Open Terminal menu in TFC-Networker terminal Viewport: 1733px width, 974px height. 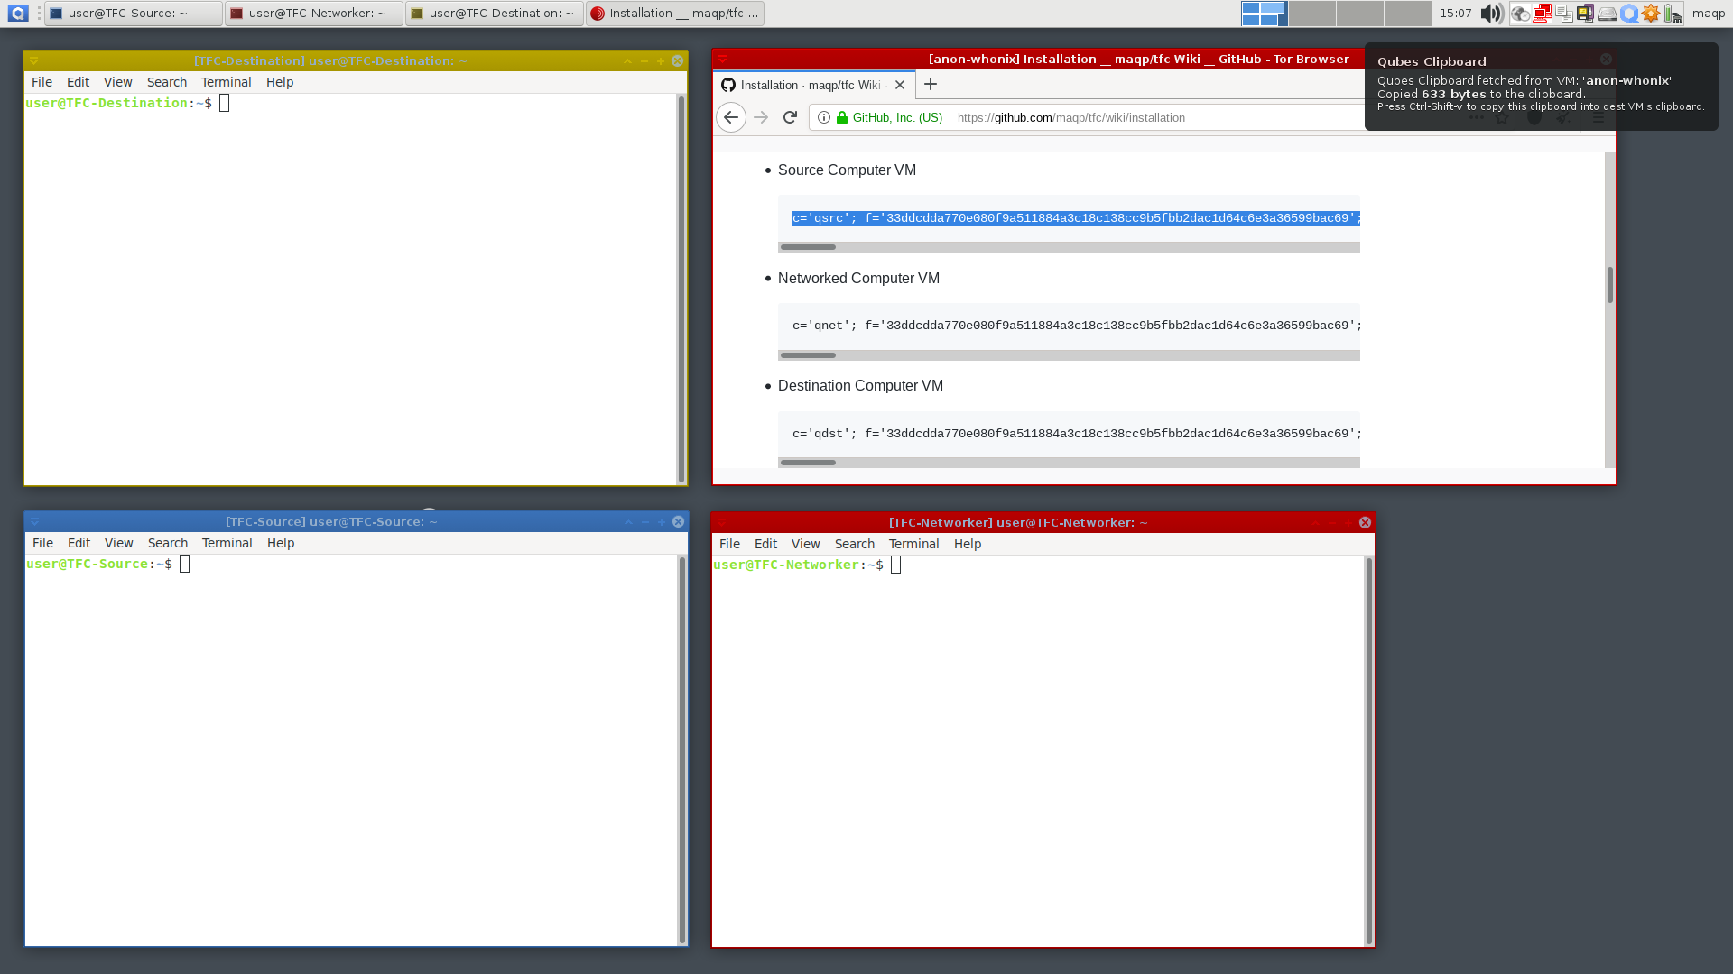coord(913,544)
